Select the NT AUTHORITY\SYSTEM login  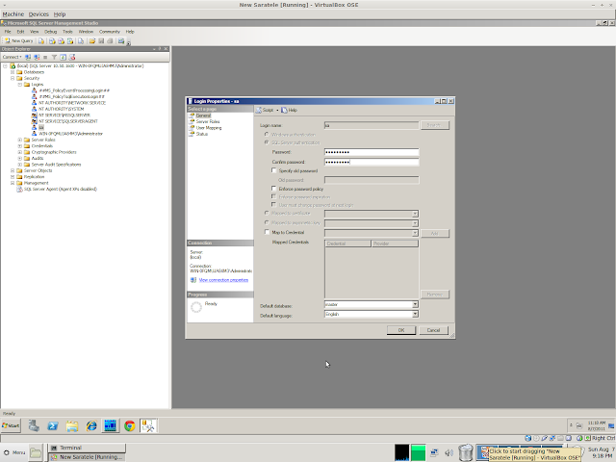coord(61,109)
